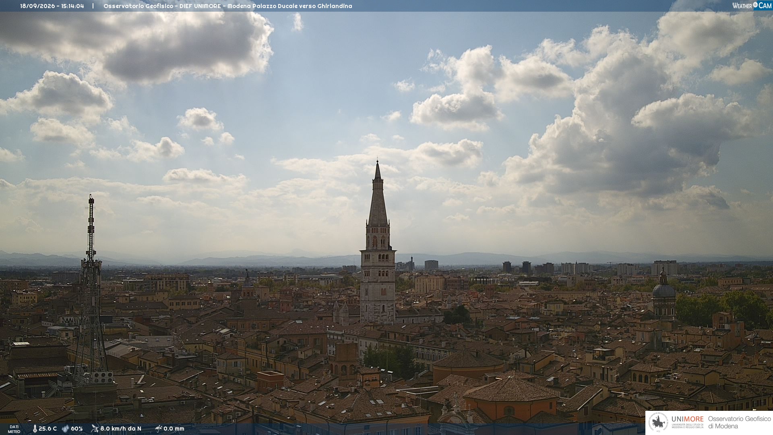773x435 pixels.
Task: Click the 0.0 mm rainfall reading
Action: (174, 429)
